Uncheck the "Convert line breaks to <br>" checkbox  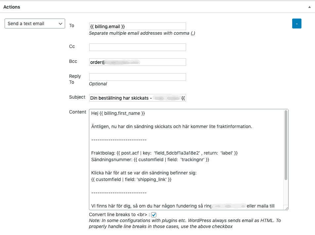153,214
